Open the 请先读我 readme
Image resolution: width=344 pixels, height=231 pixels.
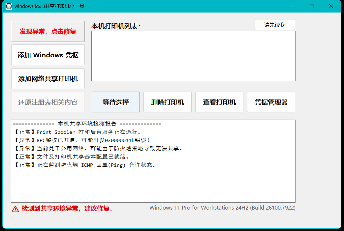(275, 24)
